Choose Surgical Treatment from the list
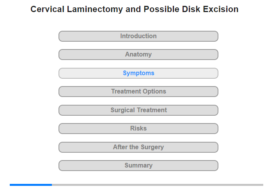The width and height of the screenshot is (273, 187). point(138,110)
